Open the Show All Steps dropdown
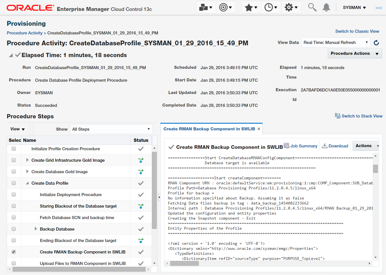This screenshot has width=386, height=275. coord(111,129)
